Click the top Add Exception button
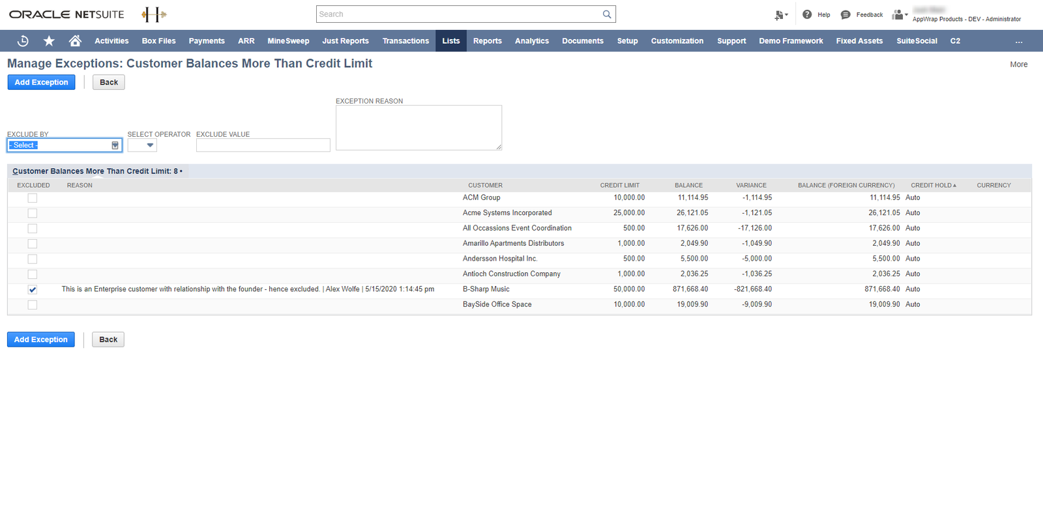The image size is (1043, 505). (x=41, y=83)
